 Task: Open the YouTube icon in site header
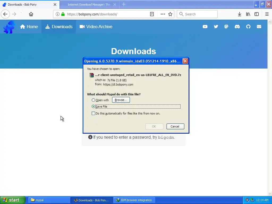coord(205,27)
